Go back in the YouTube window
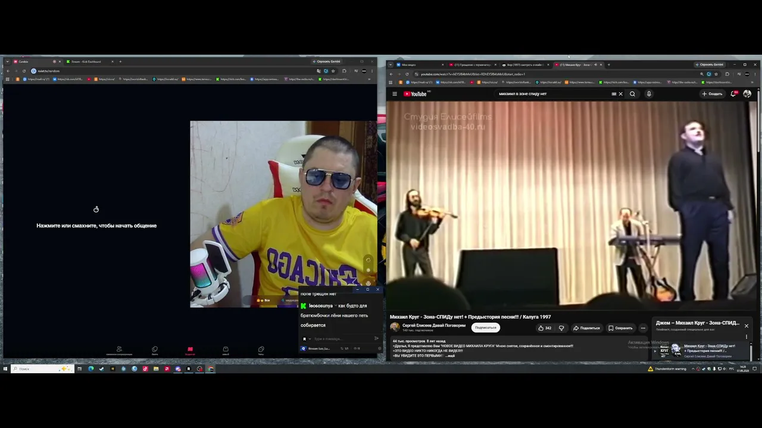 (391, 74)
